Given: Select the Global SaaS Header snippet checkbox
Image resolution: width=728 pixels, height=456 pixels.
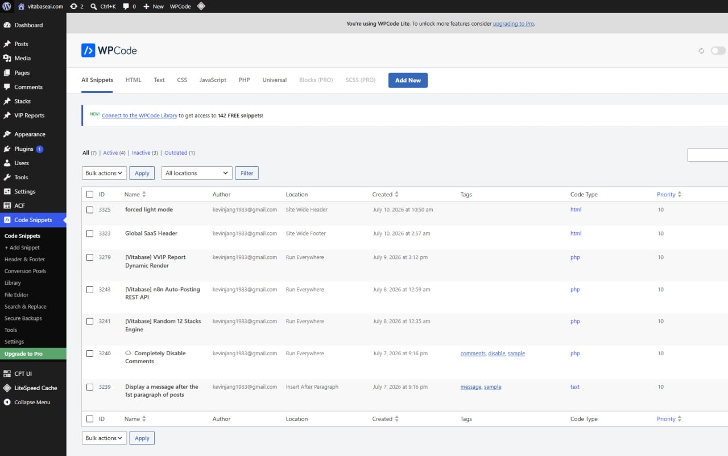Looking at the screenshot, I should pos(90,233).
